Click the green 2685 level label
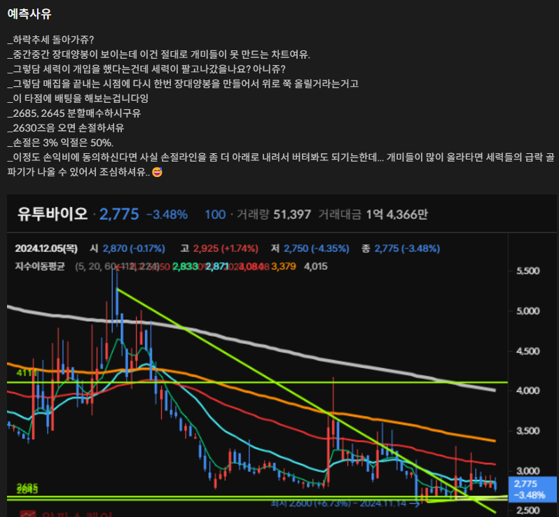This screenshot has width=559, height=517. (x=27, y=488)
